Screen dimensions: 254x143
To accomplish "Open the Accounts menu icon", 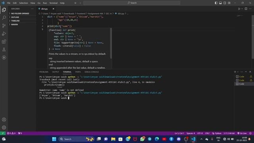I will 4,120.
